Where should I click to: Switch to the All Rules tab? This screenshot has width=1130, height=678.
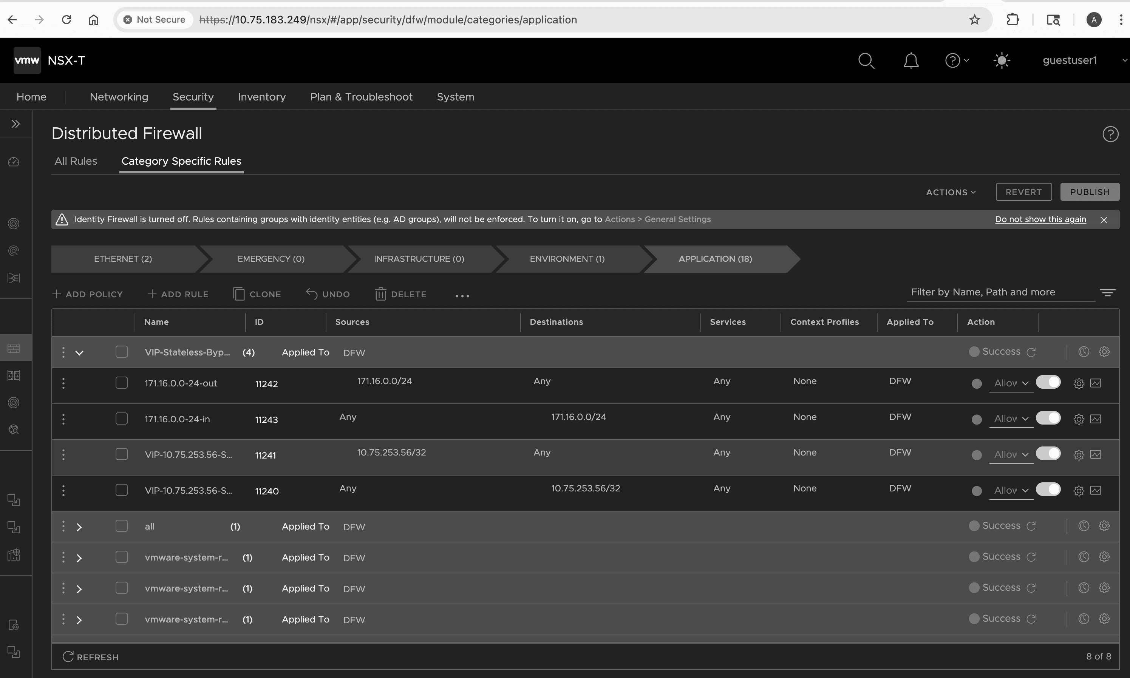point(76,161)
